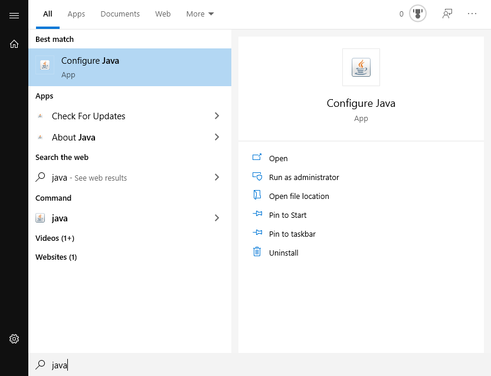Viewport: 491px width, 376px height.
Task: Click the rewards points count 0
Action: point(401,14)
